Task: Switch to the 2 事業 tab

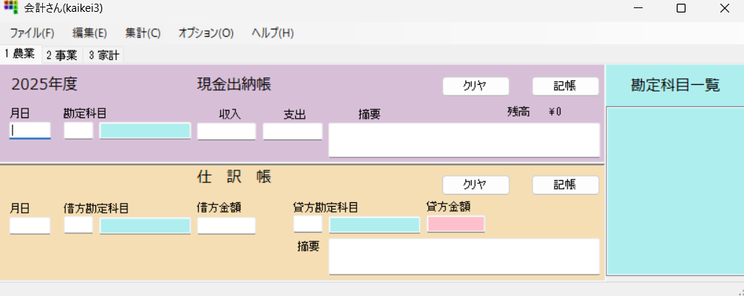Action: pyautogui.click(x=61, y=55)
